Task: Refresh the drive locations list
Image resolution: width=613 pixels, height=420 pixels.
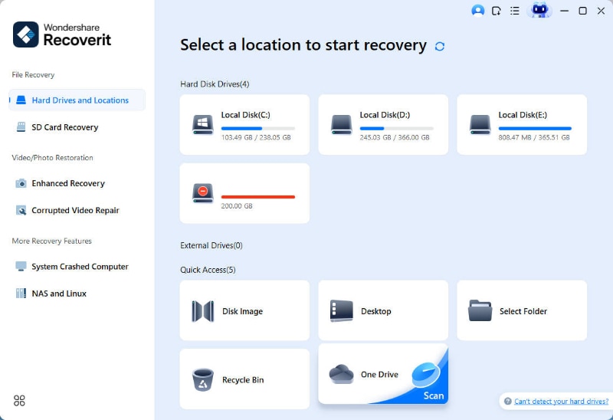Action: pos(440,47)
